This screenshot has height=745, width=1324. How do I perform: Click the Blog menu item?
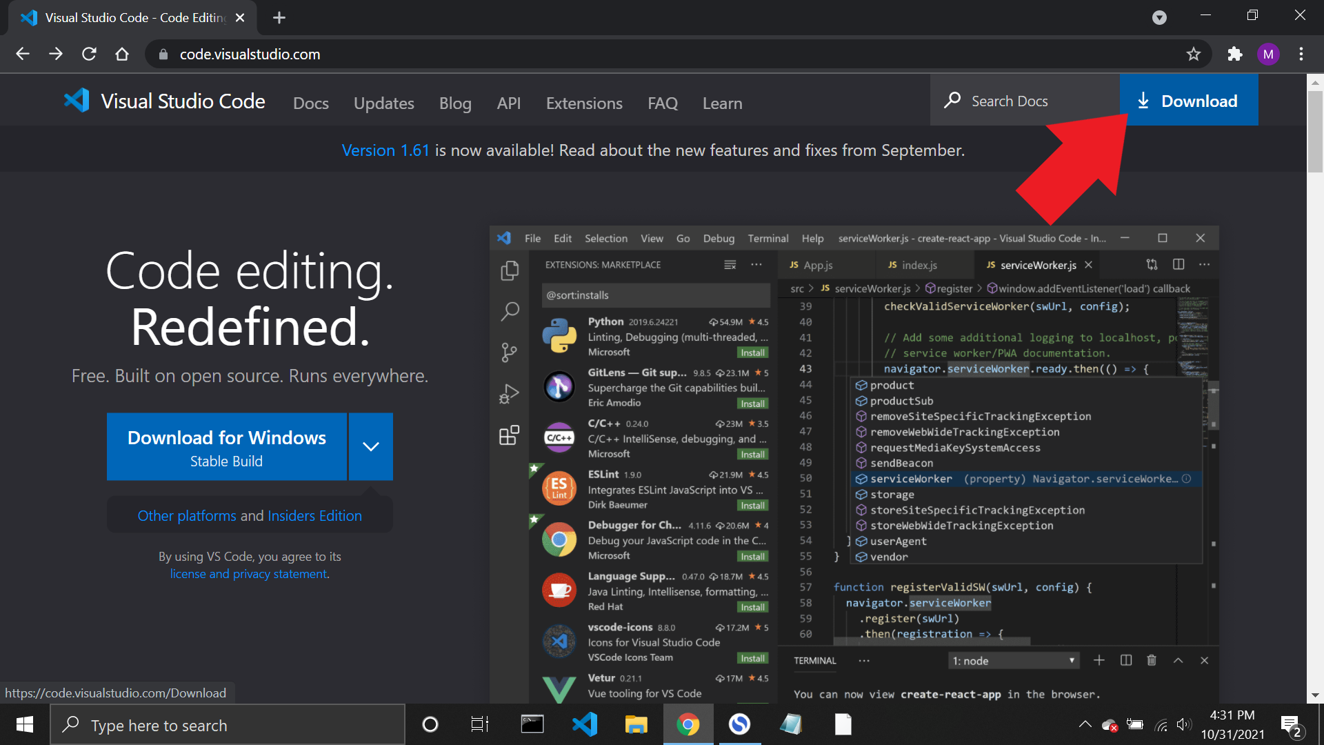(x=454, y=103)
